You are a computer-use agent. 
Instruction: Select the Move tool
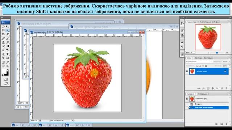(8, 27)
